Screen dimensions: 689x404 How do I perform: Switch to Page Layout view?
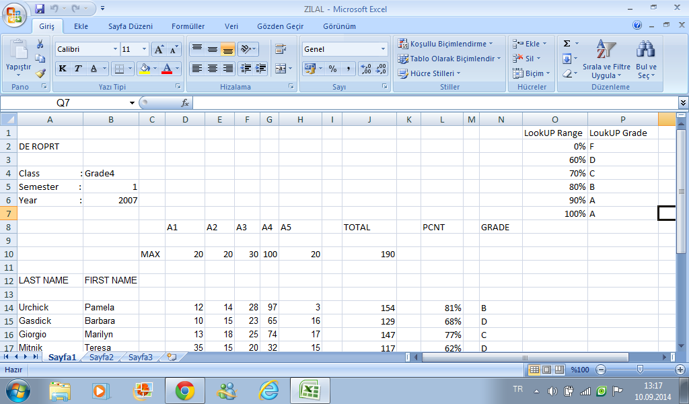[x=546, y=369]
